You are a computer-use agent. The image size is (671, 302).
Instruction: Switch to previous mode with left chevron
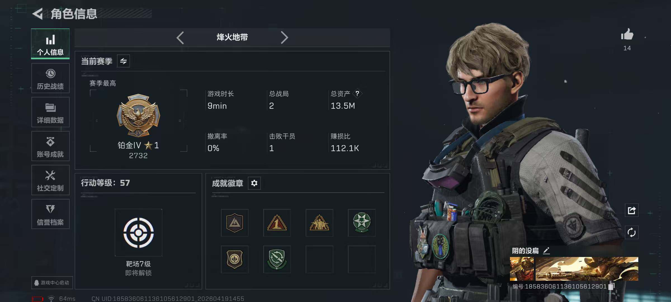(180, 37)
